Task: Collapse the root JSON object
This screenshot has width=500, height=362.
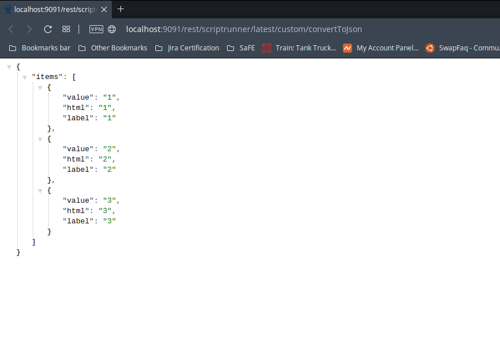Action: (x=9, y=66)
